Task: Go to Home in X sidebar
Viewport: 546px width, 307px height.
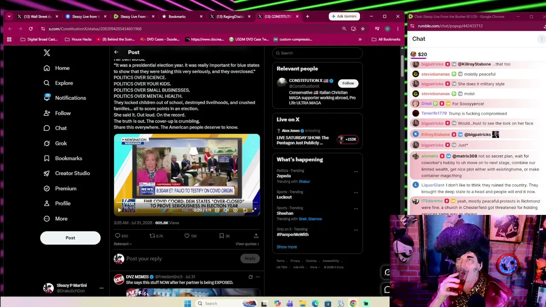Action: [56, 68]
